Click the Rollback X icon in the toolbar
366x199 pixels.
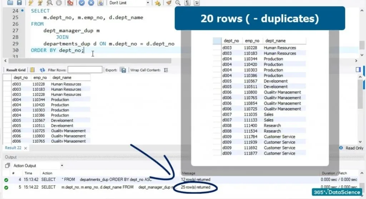91,3
